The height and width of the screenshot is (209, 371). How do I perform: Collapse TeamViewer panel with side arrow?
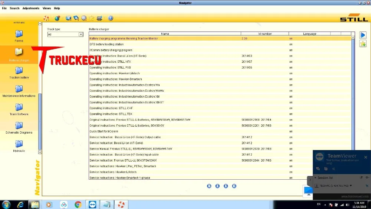coord(310,180)
